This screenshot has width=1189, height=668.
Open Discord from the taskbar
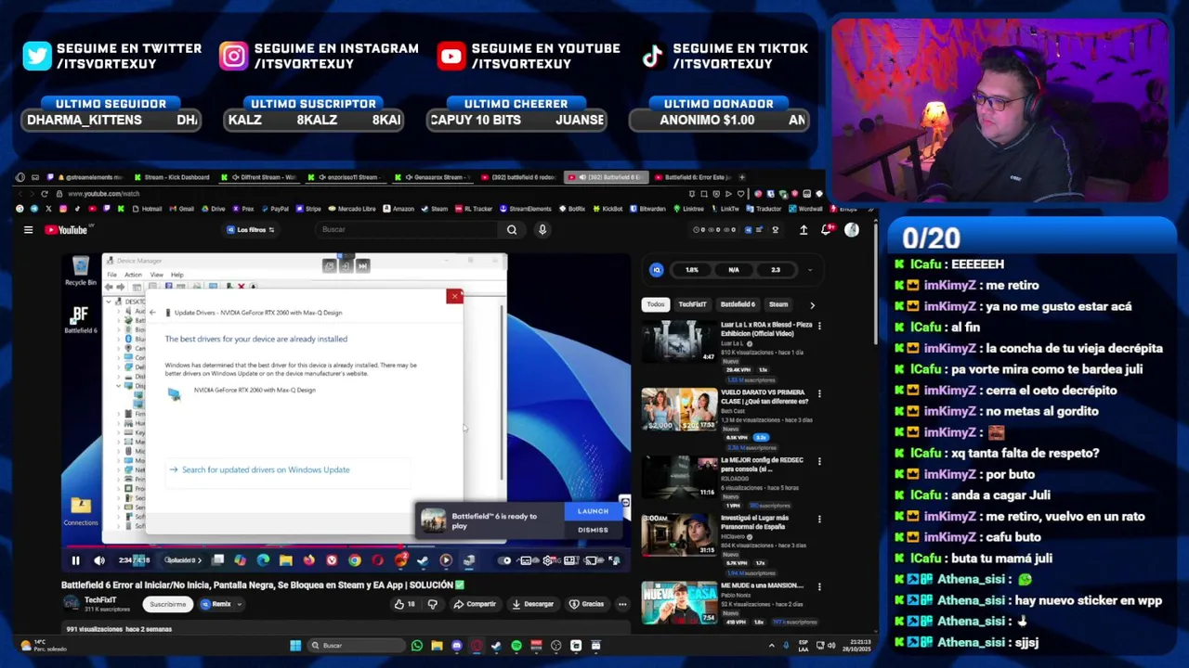click(456, 646)
